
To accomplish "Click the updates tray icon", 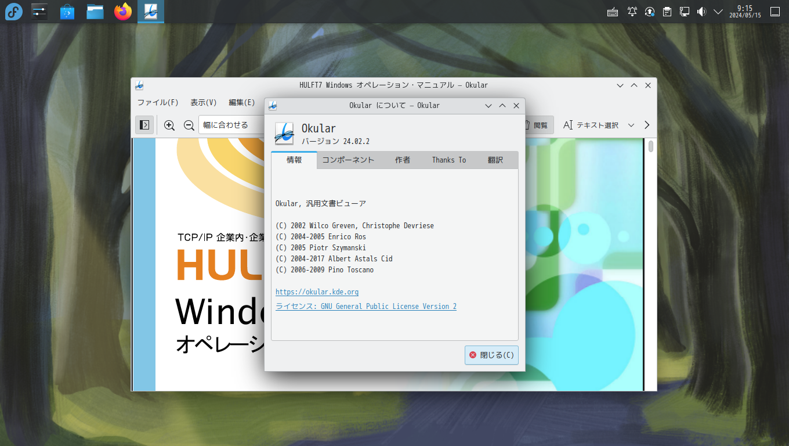I will [650, 12].
